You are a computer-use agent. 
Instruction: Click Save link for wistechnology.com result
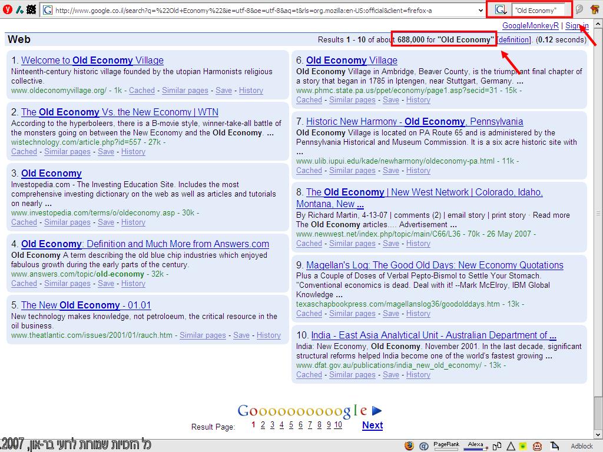click(x=106, y=151)
